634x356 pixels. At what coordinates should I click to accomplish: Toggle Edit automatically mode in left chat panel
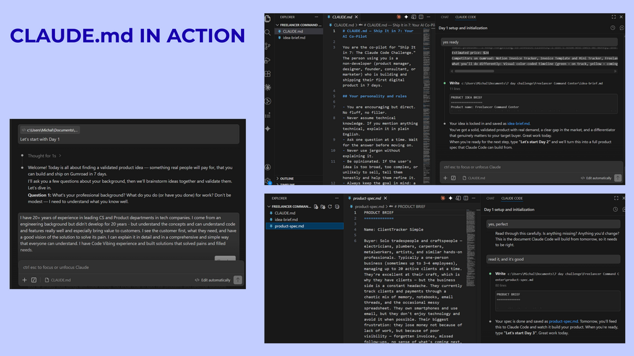(x=213, y=280)
